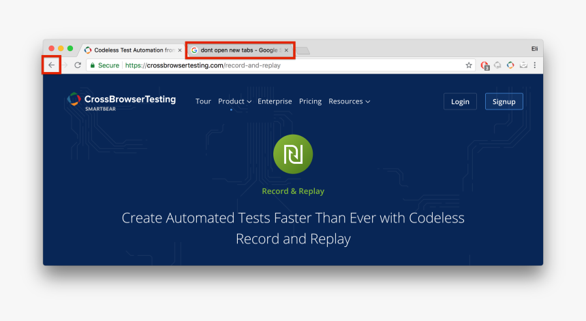Image resolution: width=586 pixels, height=321 pixels.
Task: Open Chrome three-dot menu
Action: pos(535,65)
